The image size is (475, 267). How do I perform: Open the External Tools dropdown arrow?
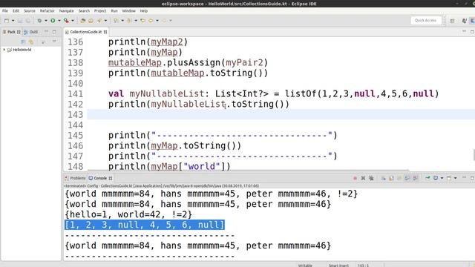tap(73, 21)
